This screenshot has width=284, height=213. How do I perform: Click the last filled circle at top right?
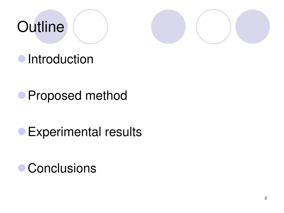click(x=252, y=27)
